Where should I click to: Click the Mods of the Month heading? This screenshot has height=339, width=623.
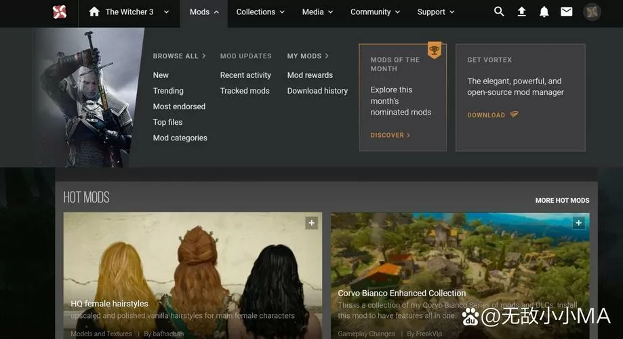coord(395,64)
